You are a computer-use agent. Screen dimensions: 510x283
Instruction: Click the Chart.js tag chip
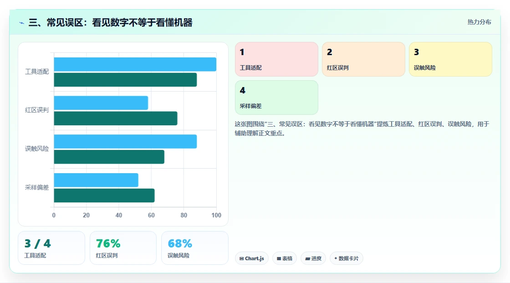(252, 258)
